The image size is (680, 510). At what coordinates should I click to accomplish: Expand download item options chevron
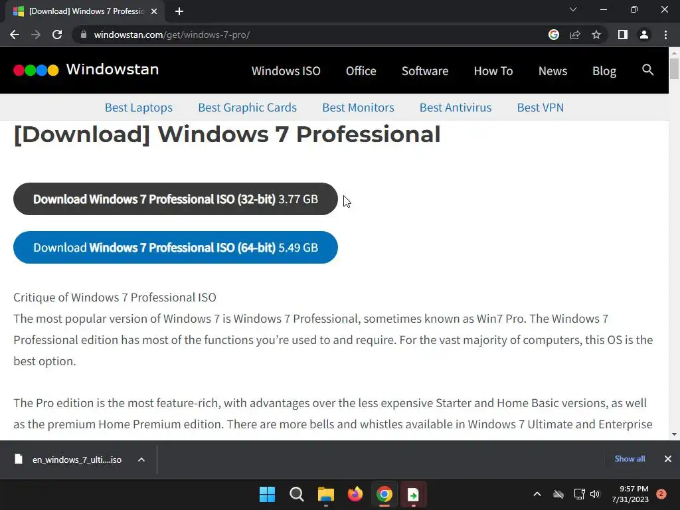(x=141, y=460)
